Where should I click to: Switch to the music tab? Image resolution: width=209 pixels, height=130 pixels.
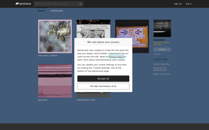pos(41,11)
